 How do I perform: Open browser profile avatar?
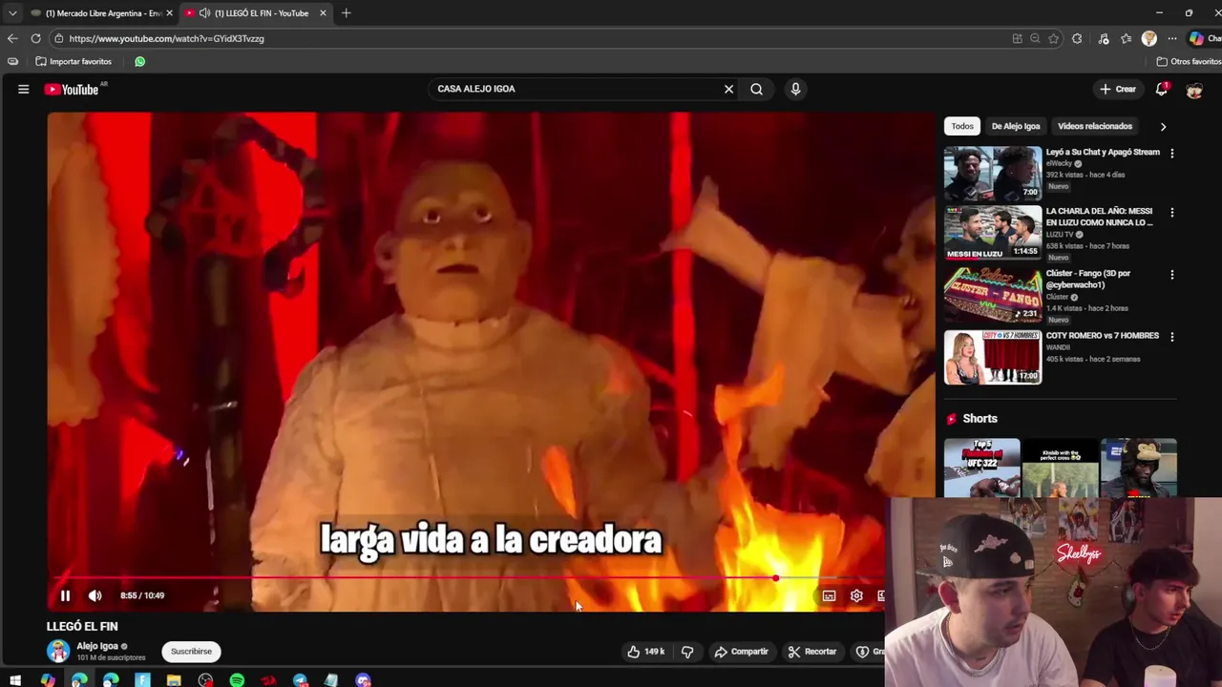tap(1149, 38)
